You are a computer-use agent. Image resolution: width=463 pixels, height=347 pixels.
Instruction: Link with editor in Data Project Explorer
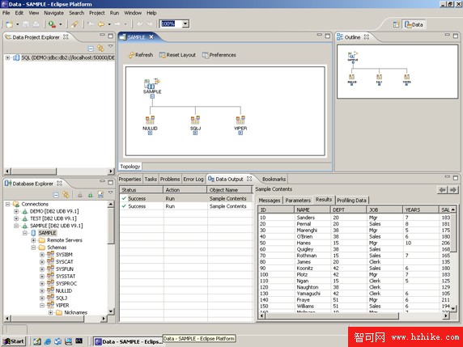coord(100,48)
